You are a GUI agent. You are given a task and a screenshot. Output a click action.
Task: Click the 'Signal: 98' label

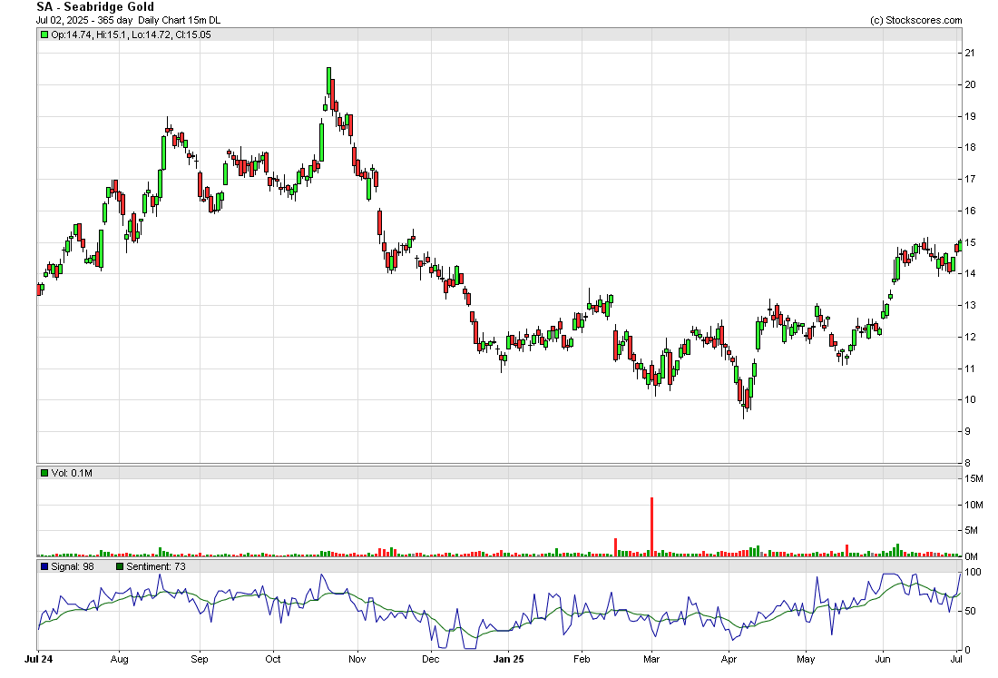[72, 566]
